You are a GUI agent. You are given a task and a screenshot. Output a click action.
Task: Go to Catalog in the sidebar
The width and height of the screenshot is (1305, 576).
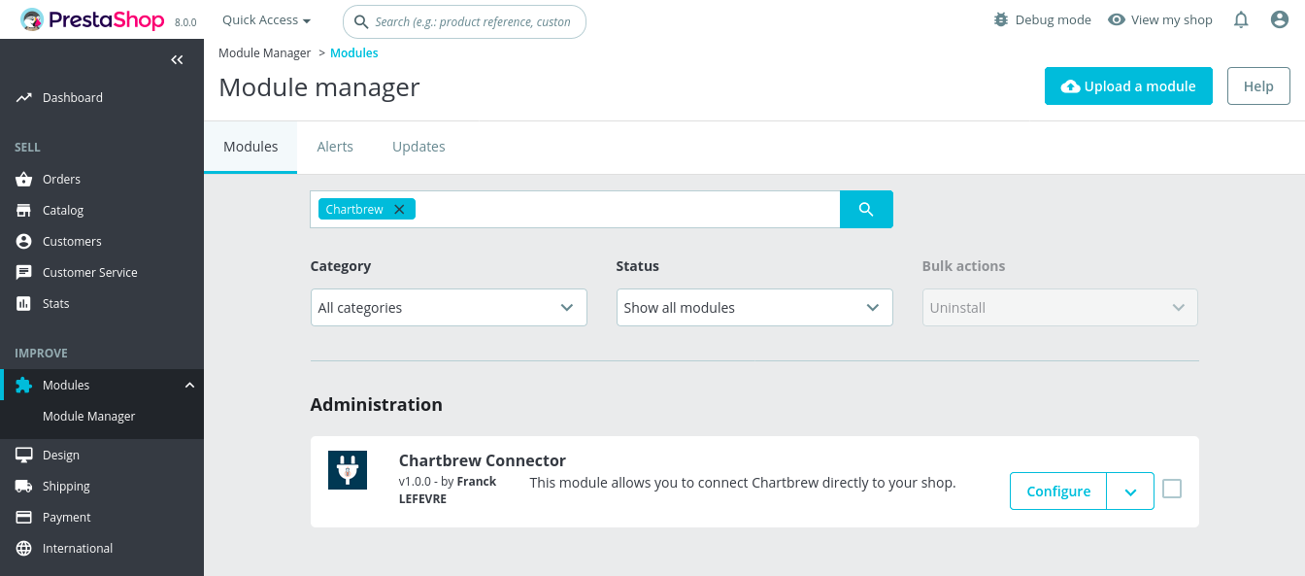click(63, 210)
